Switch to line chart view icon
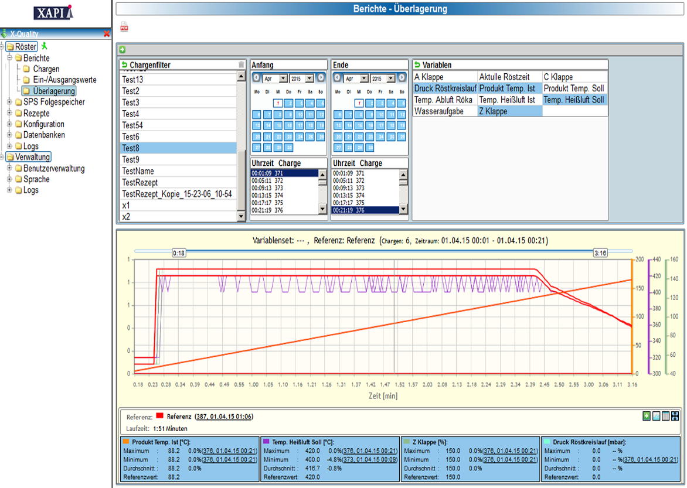Viewport: 687px width, 488px height. click(657, 416)
